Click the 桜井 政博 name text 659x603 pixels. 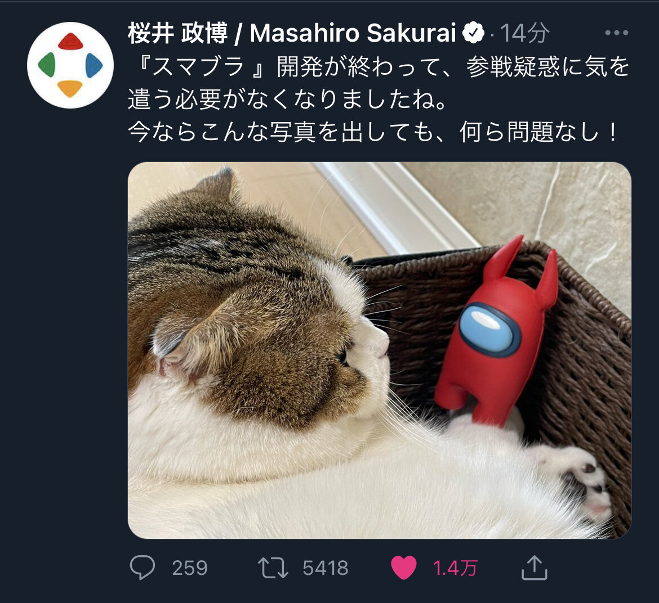(x=178, y=33)
